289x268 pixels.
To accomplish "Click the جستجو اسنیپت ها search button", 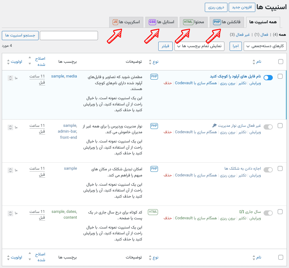I will pos(20,36).
